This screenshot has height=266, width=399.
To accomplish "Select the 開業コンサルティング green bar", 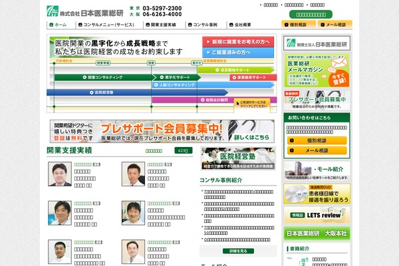I will pyautogui.click(x=103, y=77).
